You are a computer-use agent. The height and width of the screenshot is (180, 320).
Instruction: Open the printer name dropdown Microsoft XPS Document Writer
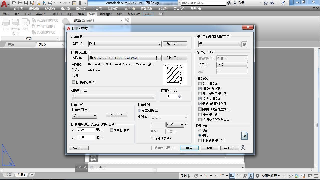pyautogui.click(x=125, y=58)
